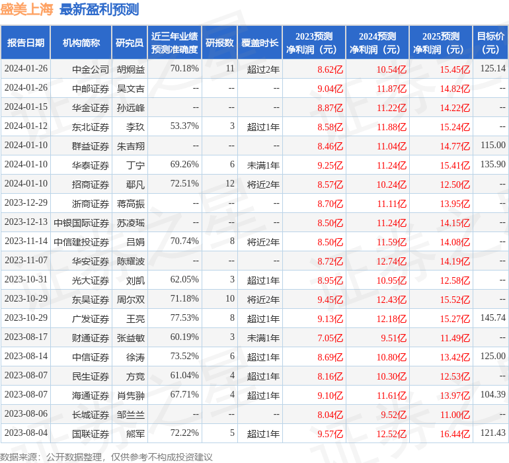Click target price 121.43
The width and height of the screenshot is (509, 463).
(x=492, y=433)
